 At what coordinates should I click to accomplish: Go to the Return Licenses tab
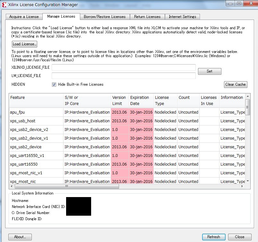point(147,17)
